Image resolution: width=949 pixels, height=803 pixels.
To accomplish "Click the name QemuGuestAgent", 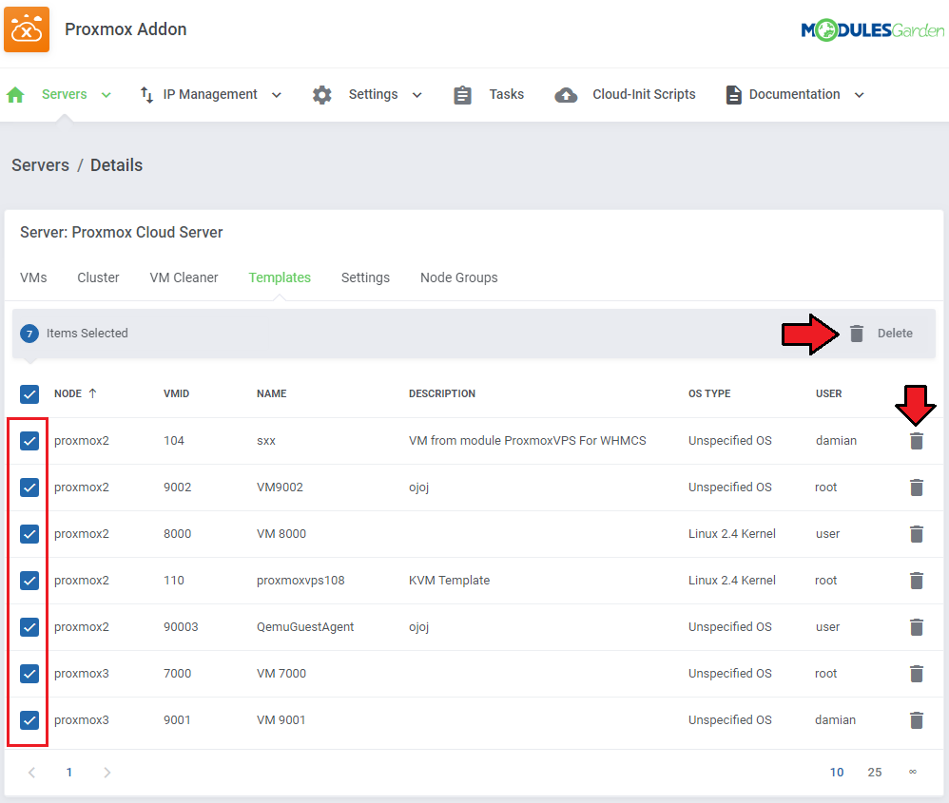I will pos(305,627).
